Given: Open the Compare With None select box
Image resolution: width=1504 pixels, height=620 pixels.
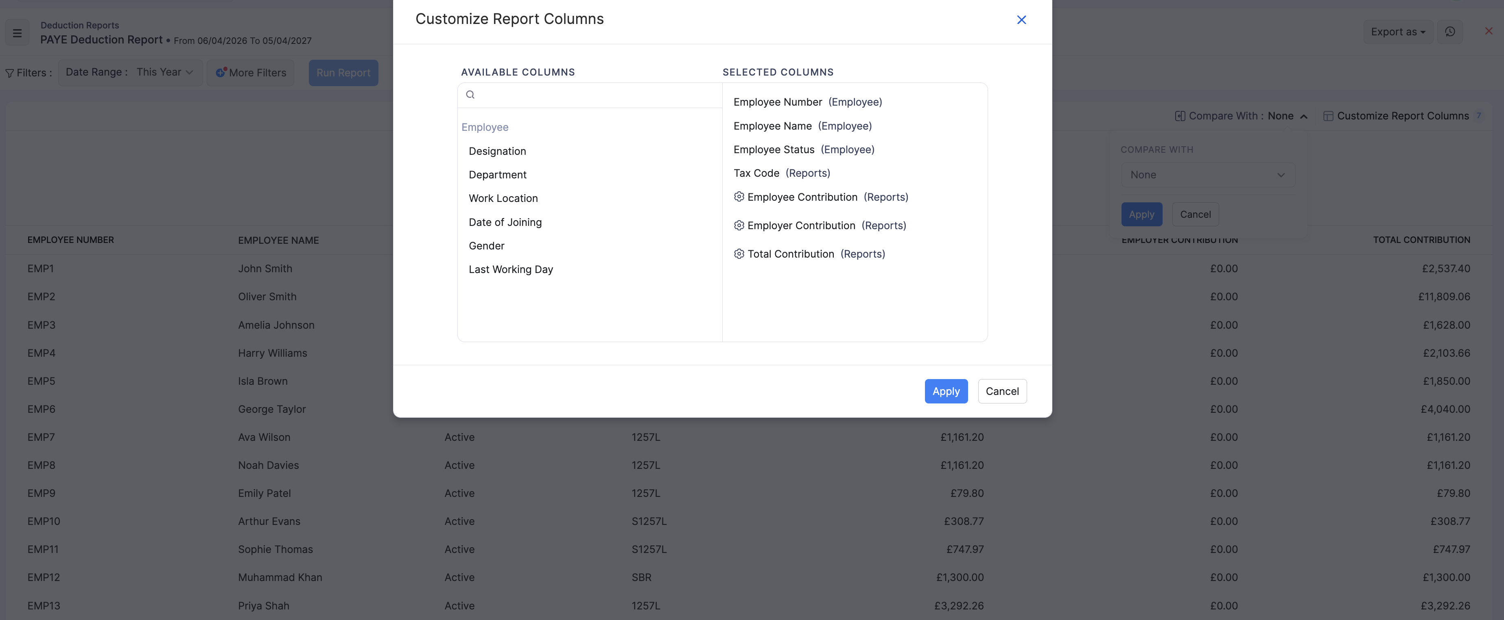Looking at the screenshot, I should pos(1207,175).
